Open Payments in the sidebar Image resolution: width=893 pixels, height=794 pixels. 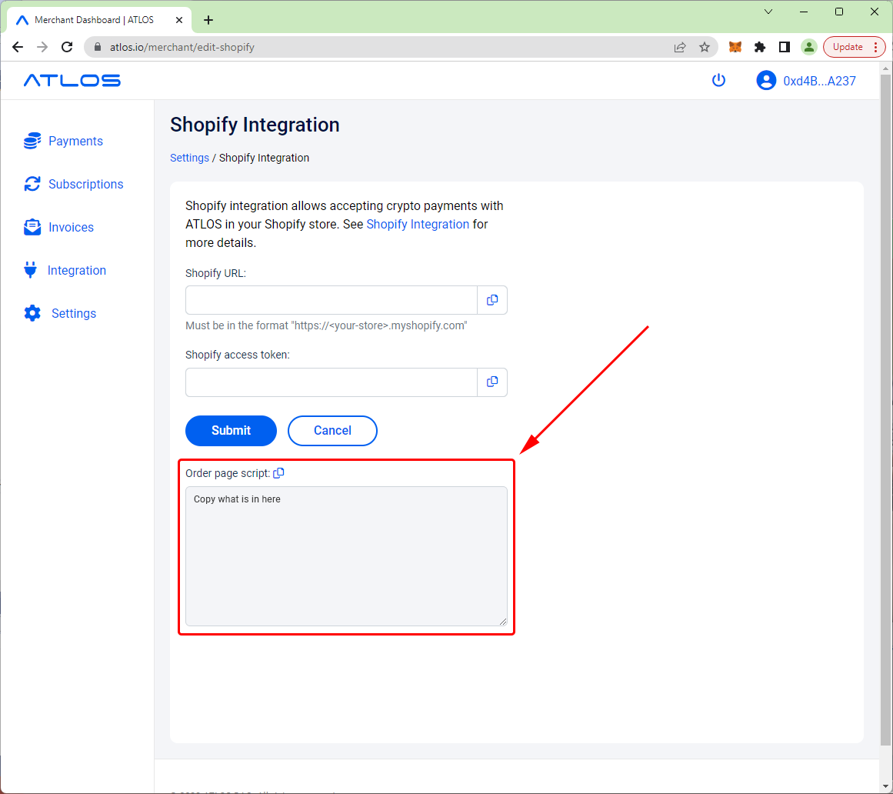coord(75,141)
